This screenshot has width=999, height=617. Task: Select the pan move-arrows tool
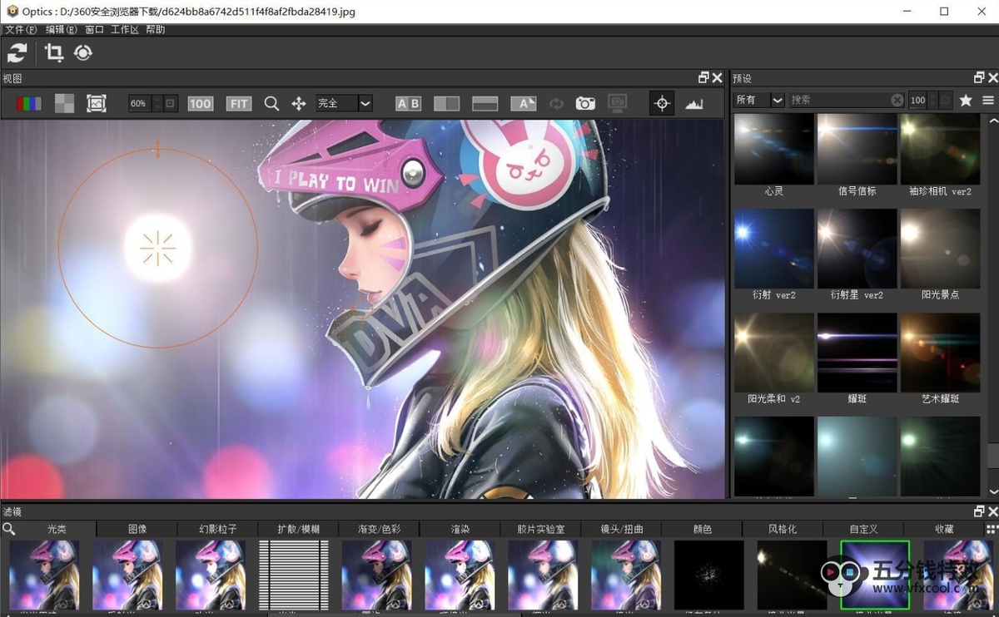(x=299, y=104)
